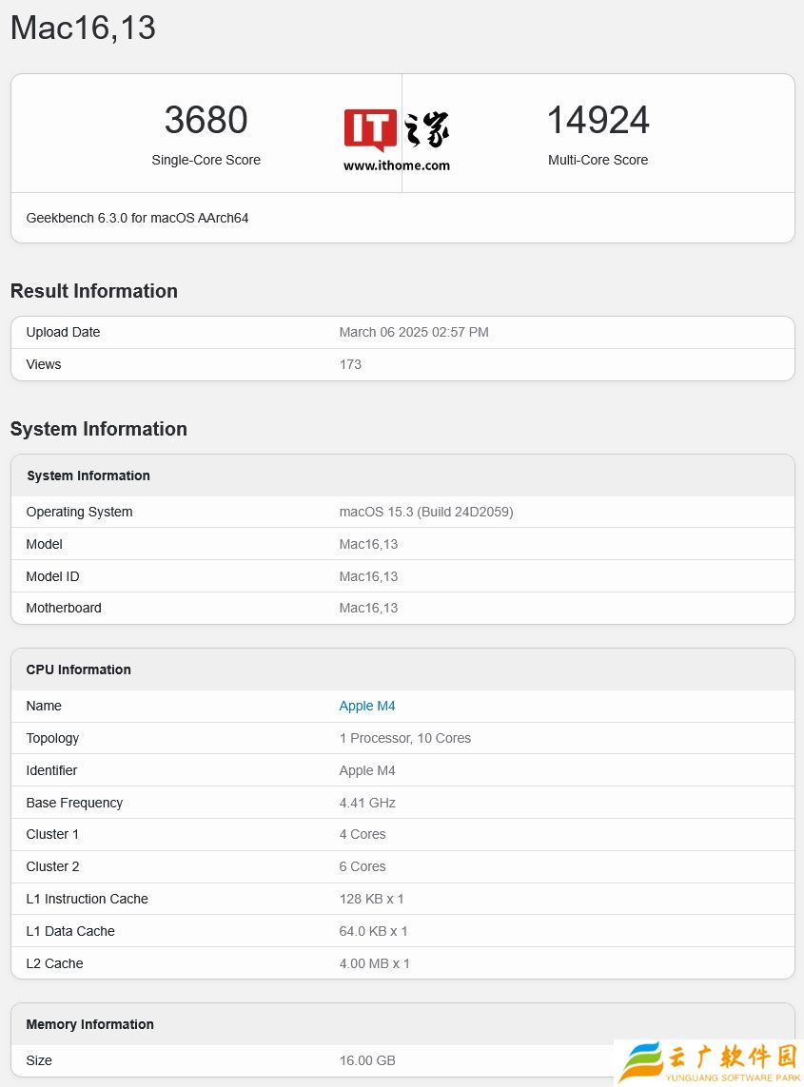This screenshot has width=804, height=1087.
Task: Select the Multi-Core Score label
Action: tap(598, 160)
